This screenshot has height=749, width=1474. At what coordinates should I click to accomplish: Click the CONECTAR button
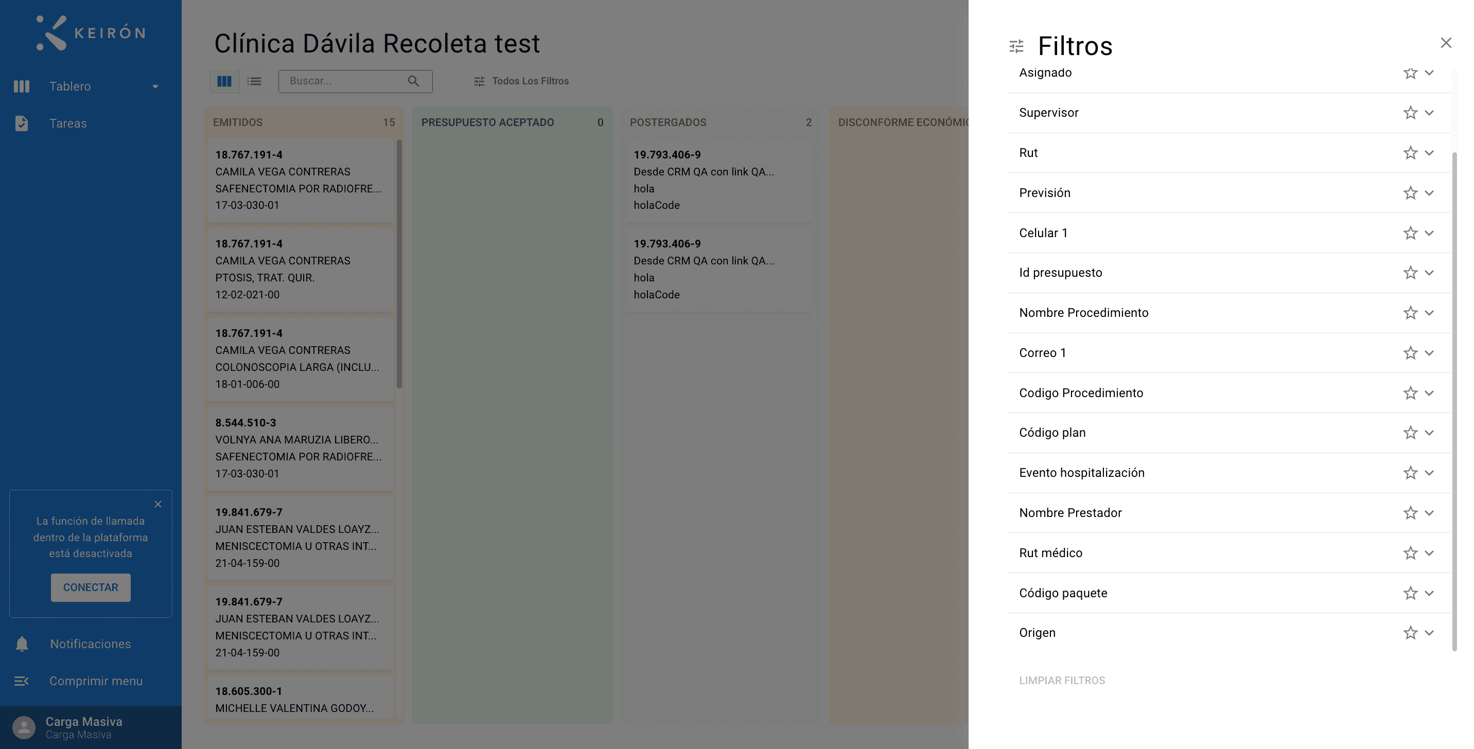click(91, 588)
